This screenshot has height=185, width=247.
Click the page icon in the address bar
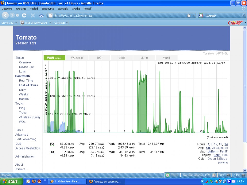click(x=50, y=15)
